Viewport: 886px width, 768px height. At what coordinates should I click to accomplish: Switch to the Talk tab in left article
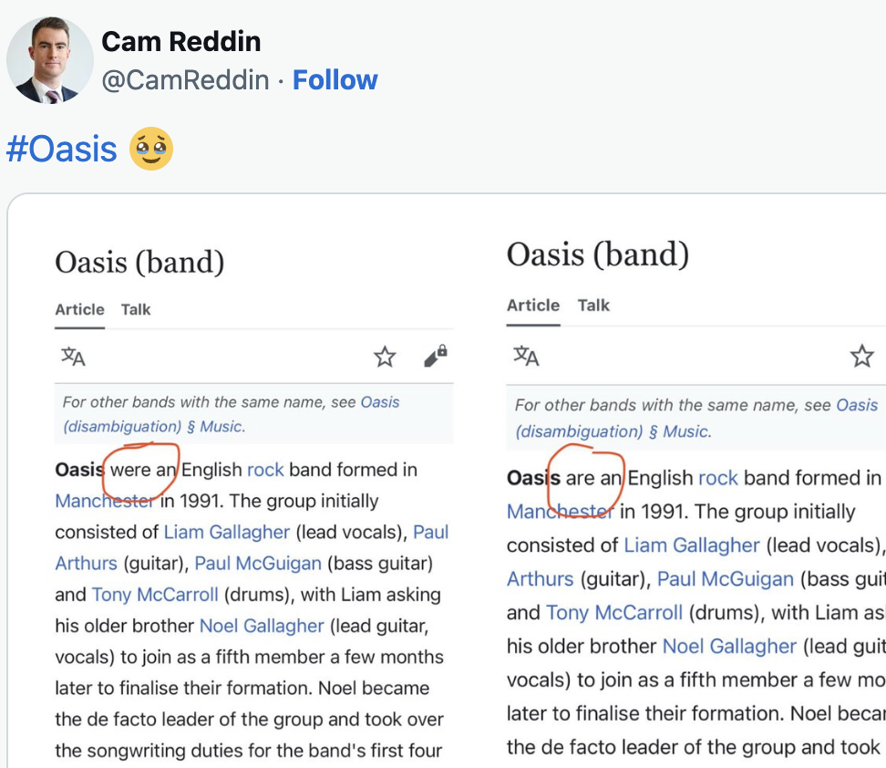[136, 309]
